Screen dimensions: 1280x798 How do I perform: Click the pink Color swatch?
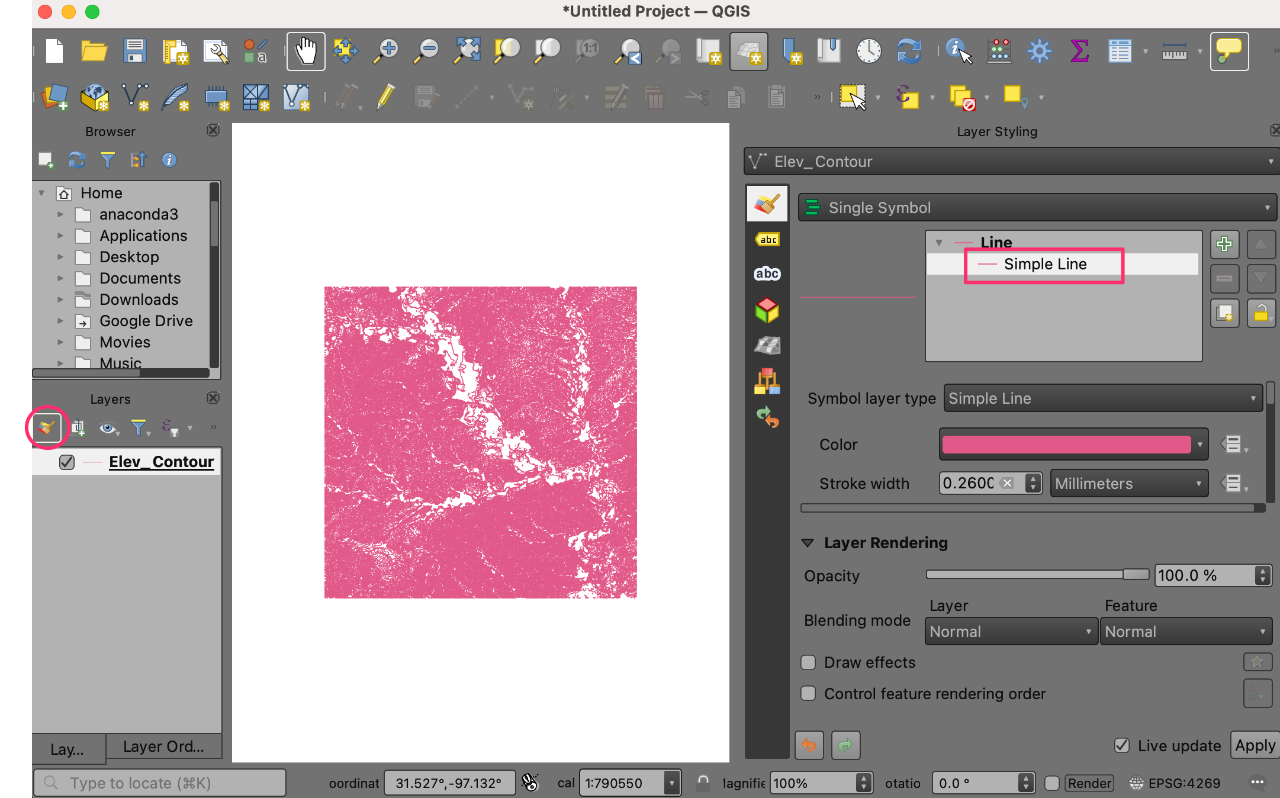(x=1066, y=445)
